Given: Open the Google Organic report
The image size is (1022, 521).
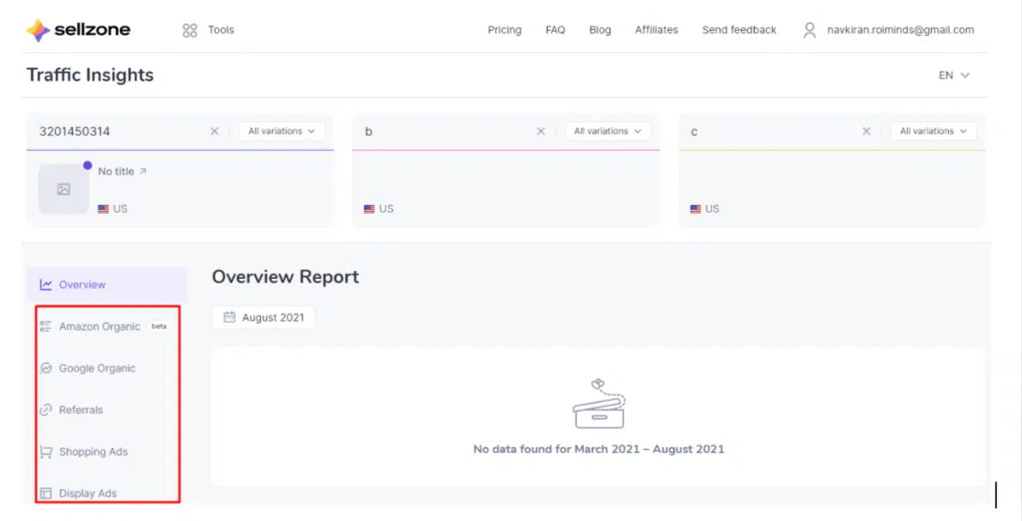Looking at the screenshot, I should pos(97,368).
